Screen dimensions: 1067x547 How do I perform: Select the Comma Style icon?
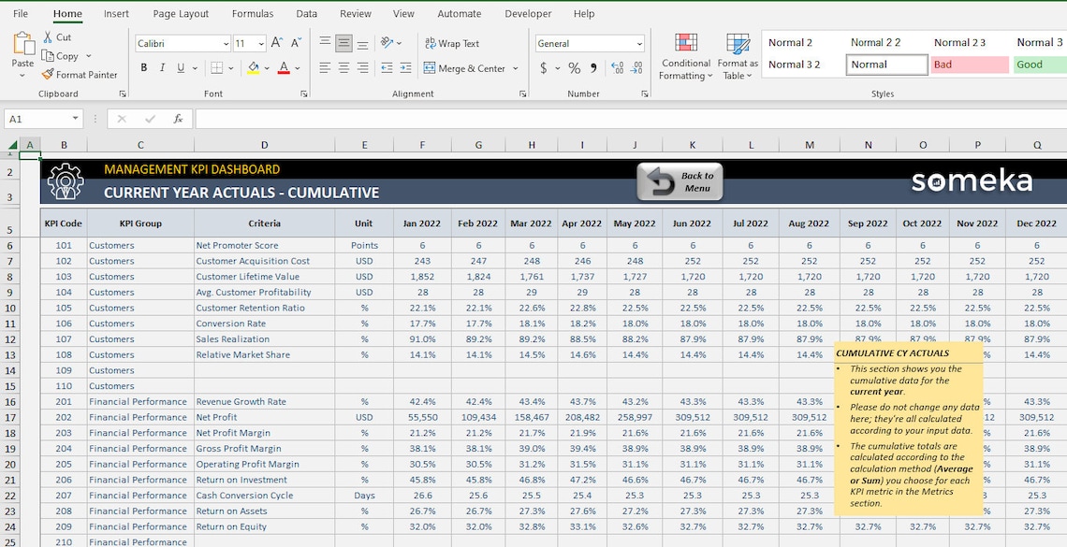[595, 68]
